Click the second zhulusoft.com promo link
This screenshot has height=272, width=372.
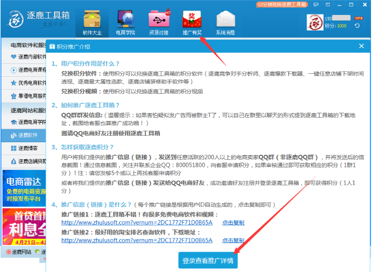click(x=137, y=240)
